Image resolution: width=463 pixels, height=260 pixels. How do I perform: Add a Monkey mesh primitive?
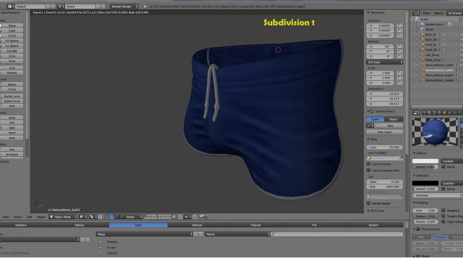coord(12,73)
